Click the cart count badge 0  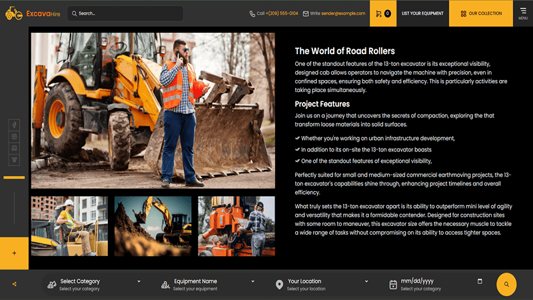click(388, 13)
